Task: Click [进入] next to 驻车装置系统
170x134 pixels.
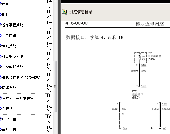Action: [x=49, y=25]
